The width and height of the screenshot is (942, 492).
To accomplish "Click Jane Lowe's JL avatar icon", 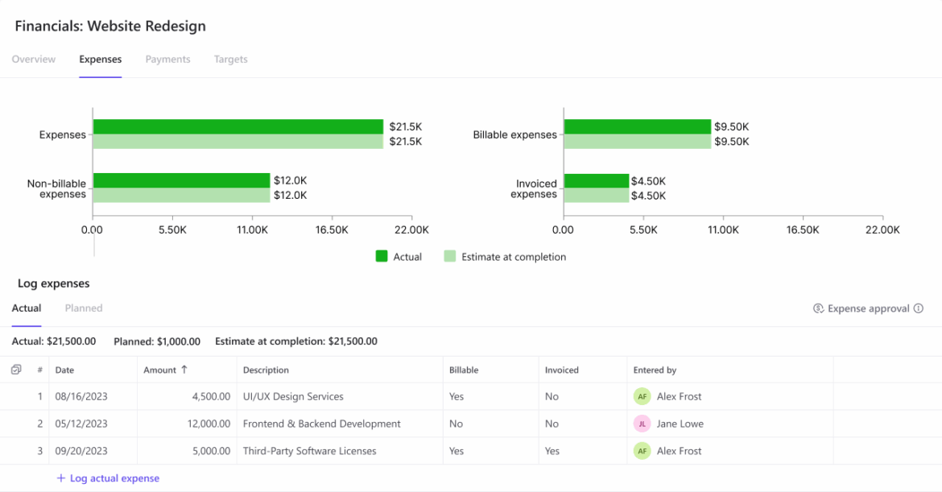I will (x=642, y=424).
